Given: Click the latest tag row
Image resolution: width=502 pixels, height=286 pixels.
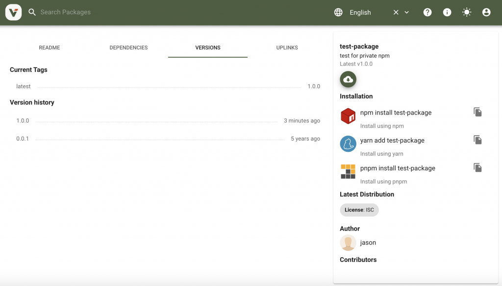Looking at the screenshot, I should [168, 86].
